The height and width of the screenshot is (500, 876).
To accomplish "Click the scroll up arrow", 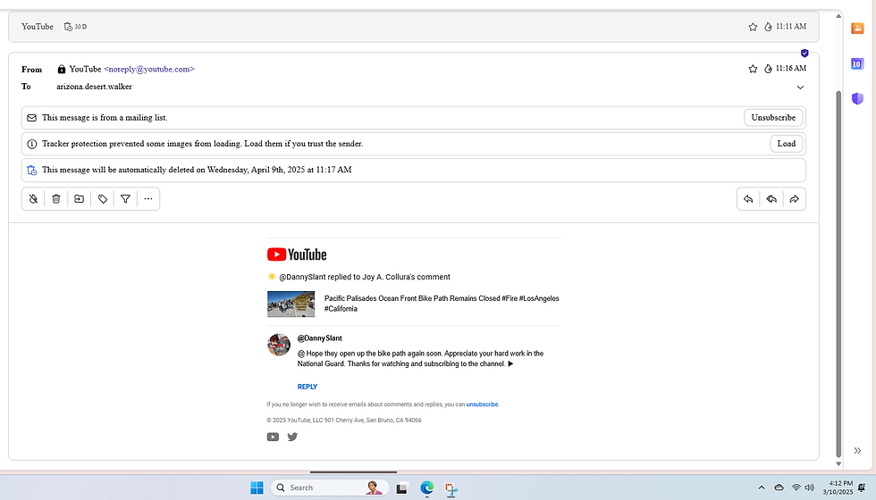I will click(x=838, y=16).
